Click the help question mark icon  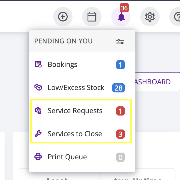[176, 17]
